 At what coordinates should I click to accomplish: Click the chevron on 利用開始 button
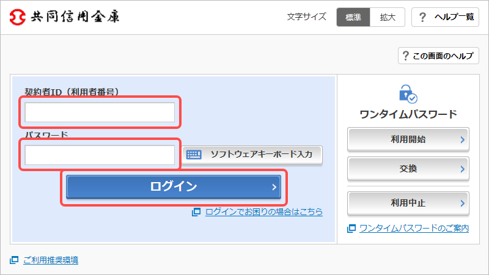tap(463, 140)
